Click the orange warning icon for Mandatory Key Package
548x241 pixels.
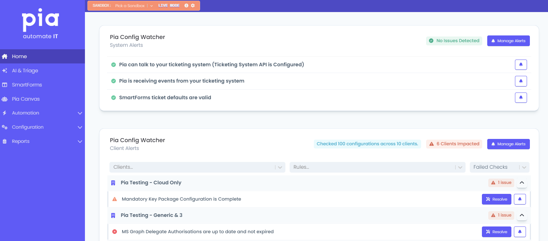[x=114, y=199]
